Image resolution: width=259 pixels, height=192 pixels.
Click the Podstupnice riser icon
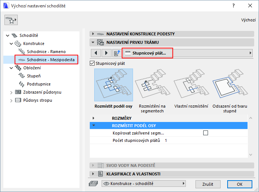click(x=22, y=84)
